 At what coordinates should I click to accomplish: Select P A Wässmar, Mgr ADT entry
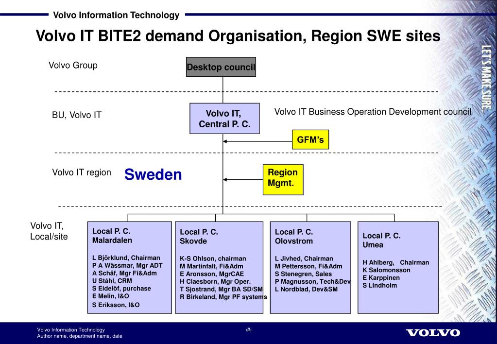coord(127,265)
